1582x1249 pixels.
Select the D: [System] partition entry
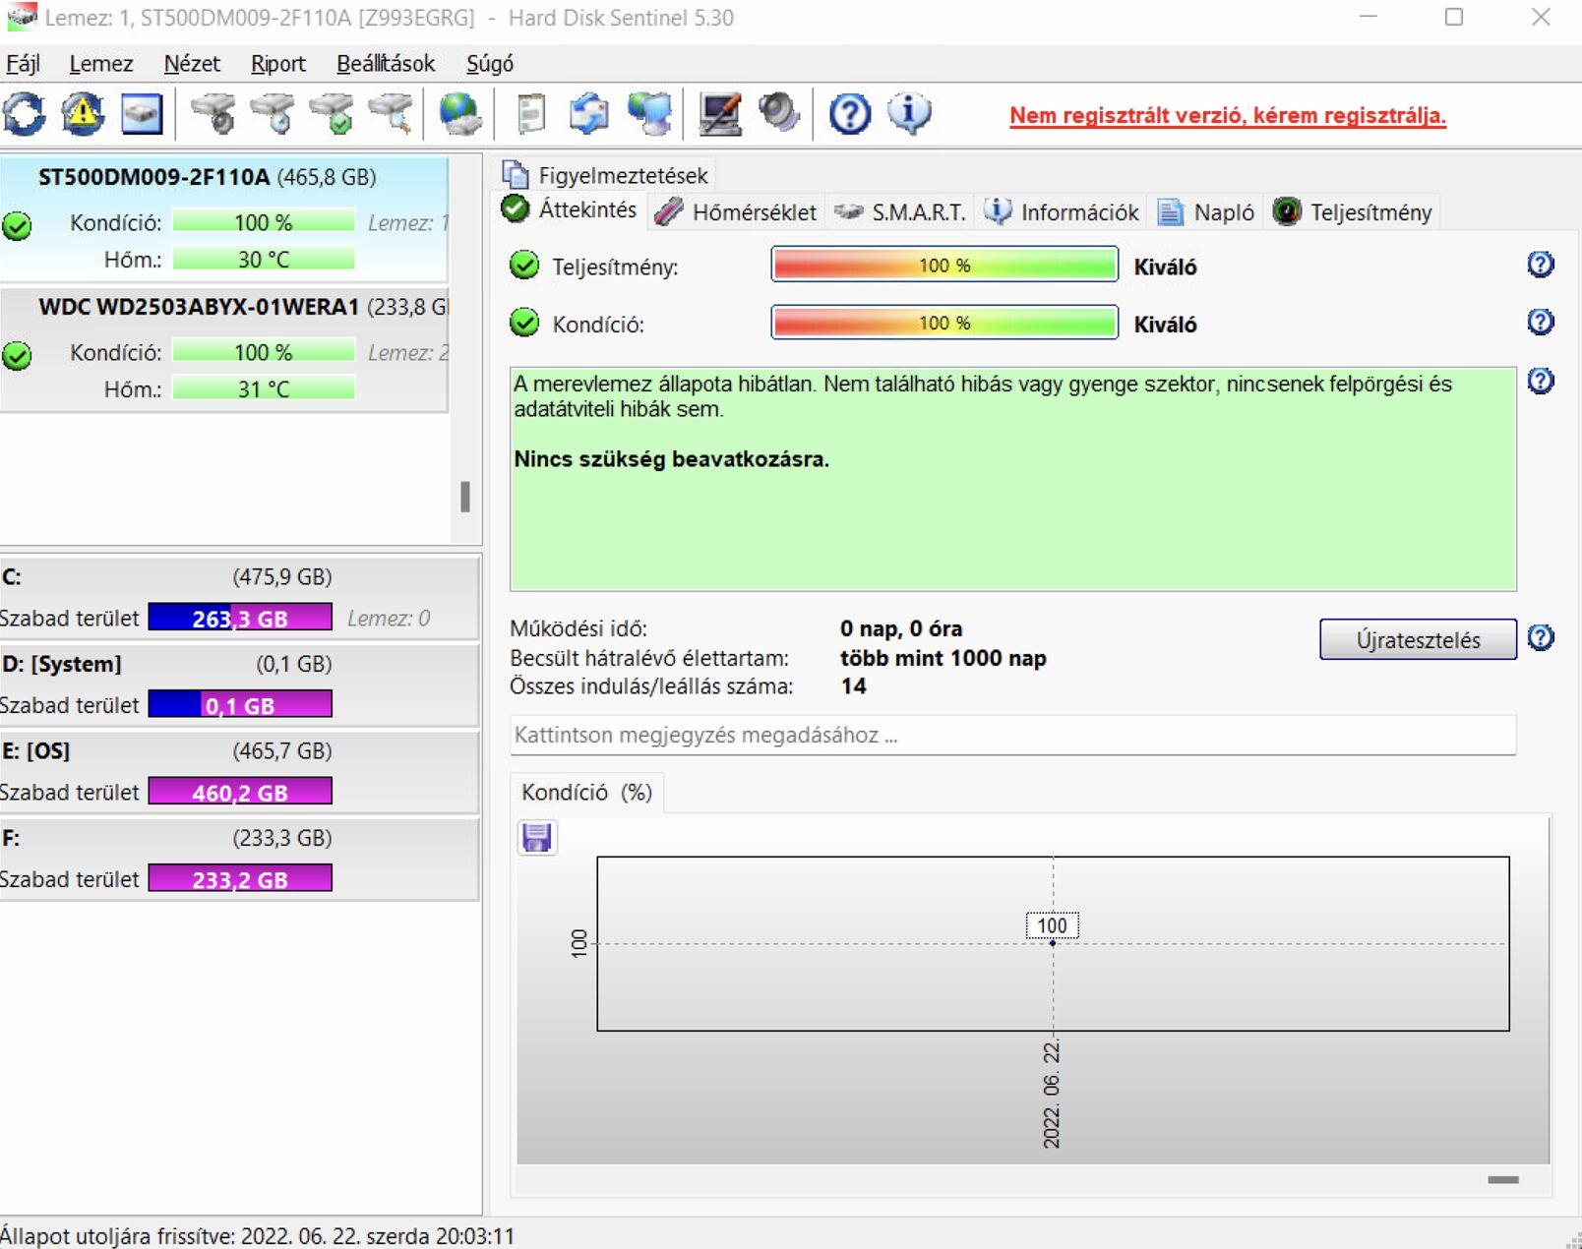click(x=239, y=684)
